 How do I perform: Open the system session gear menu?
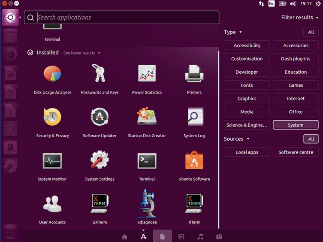tap(318, 3)
